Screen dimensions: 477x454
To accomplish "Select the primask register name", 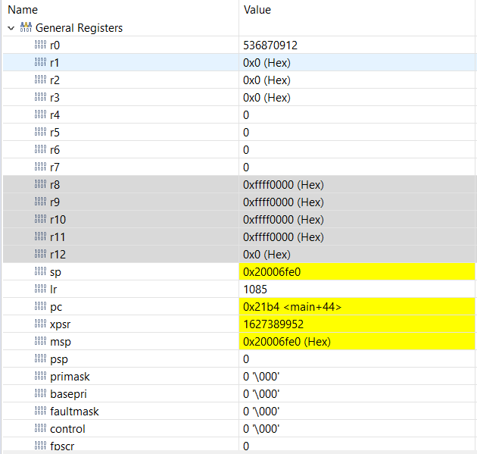I will click(x=70, y=377).
